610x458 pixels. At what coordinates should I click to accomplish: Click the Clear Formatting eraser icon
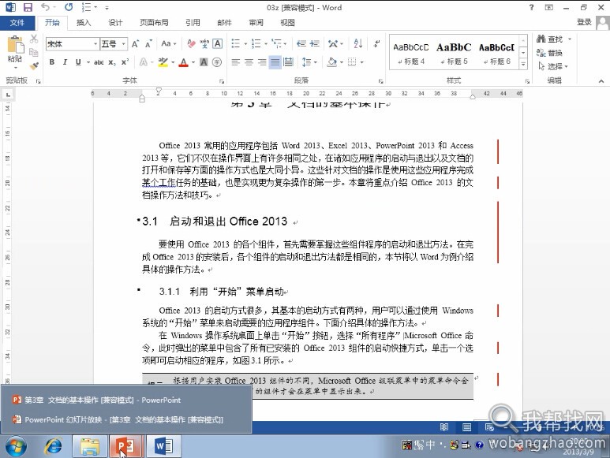191,44
